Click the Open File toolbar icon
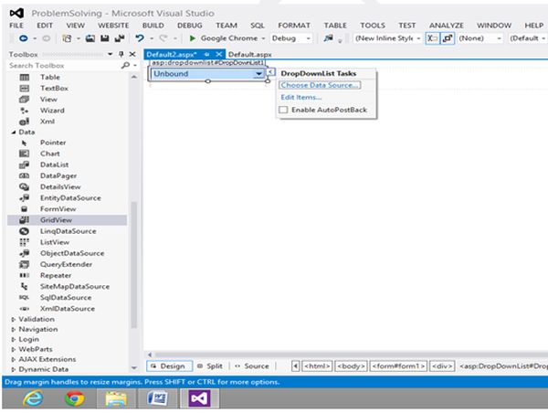The width and height of the screenshot is (548, 413). coord(90,38)
